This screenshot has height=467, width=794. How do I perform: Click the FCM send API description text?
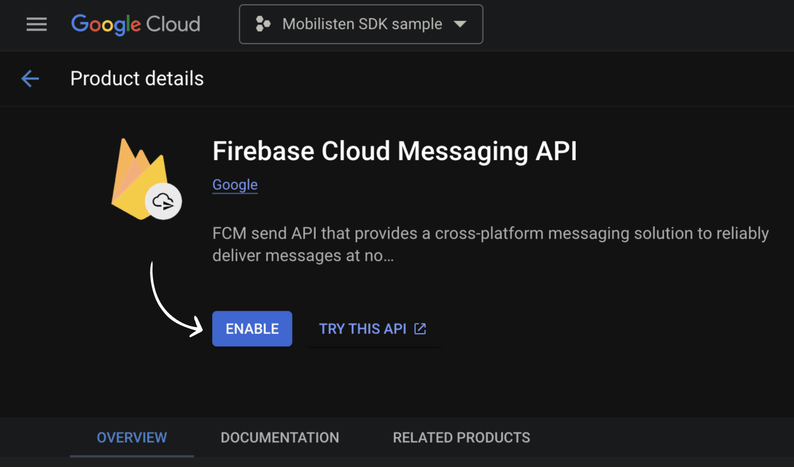click(490, 233)
